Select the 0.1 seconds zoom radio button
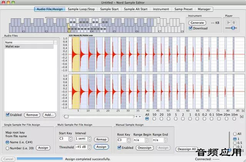246x162 pixels. 211,119
